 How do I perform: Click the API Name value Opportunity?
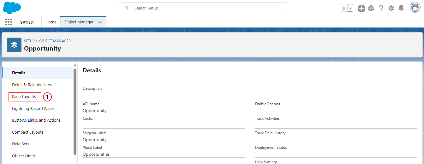point(95,111)
